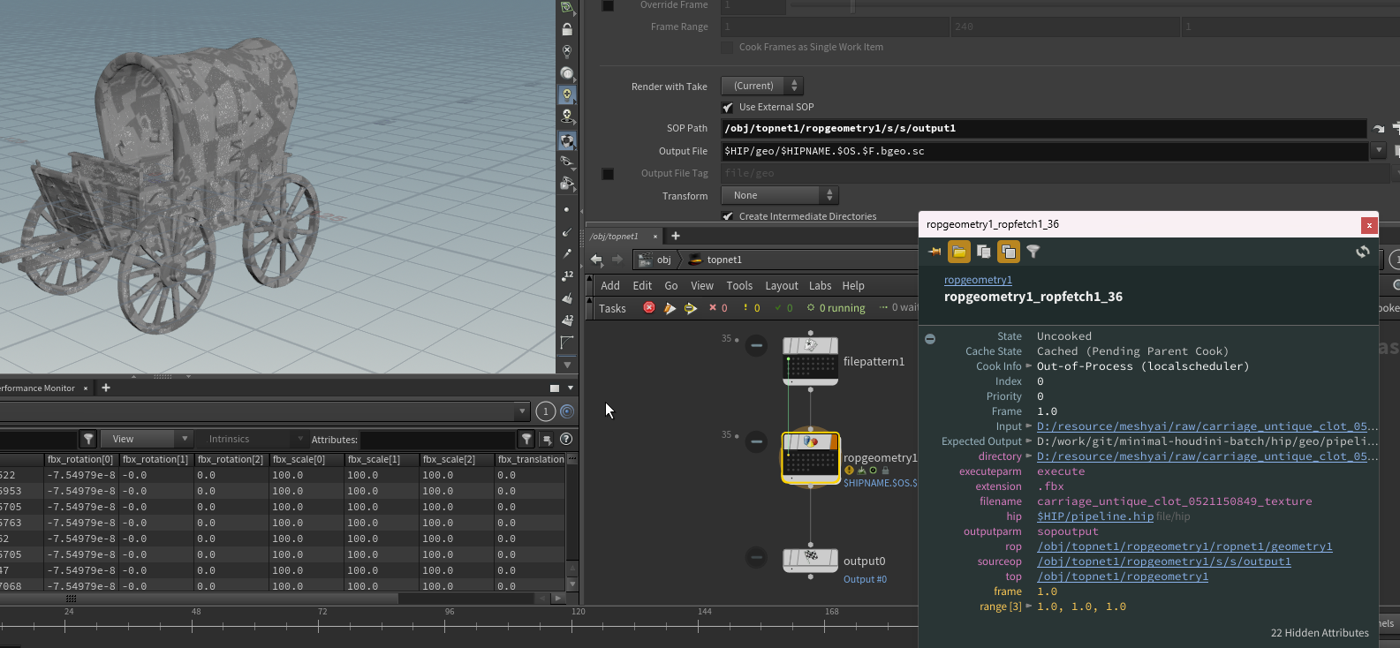Click the Output File input field

[x=1045, y=151]
